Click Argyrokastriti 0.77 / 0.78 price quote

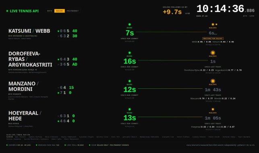point(228,70)
